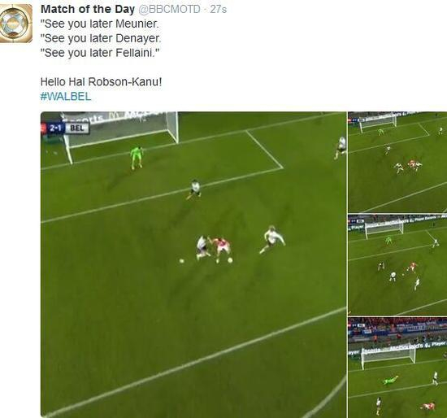Click the 'Hello Hal Robson-Kanu!' tweet text
The width and height of the screenshot is (447, 418).
[x=101, y=82]
